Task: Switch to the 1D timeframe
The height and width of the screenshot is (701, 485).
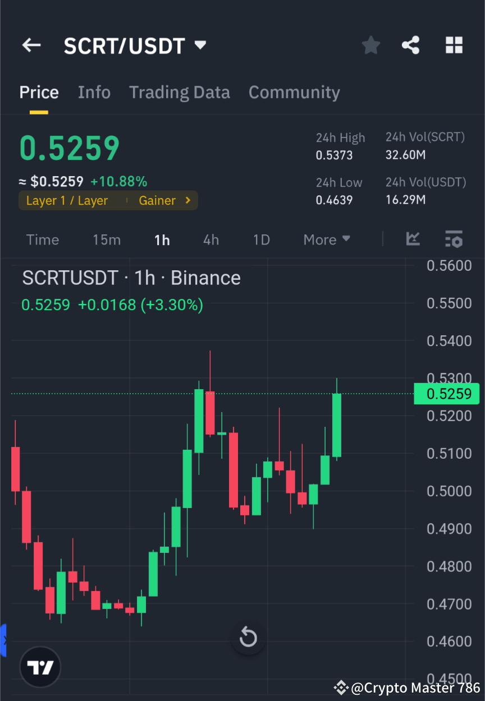Action: tap(261, 239)
